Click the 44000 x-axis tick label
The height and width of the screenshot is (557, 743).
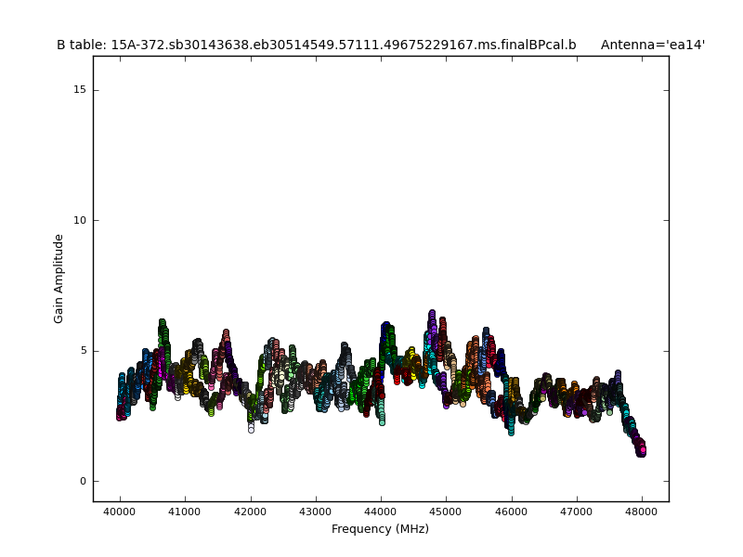click(x=380, y=512)
